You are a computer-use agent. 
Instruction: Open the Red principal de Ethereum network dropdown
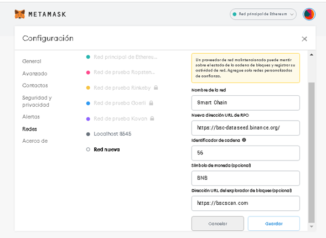click(263, 14)
